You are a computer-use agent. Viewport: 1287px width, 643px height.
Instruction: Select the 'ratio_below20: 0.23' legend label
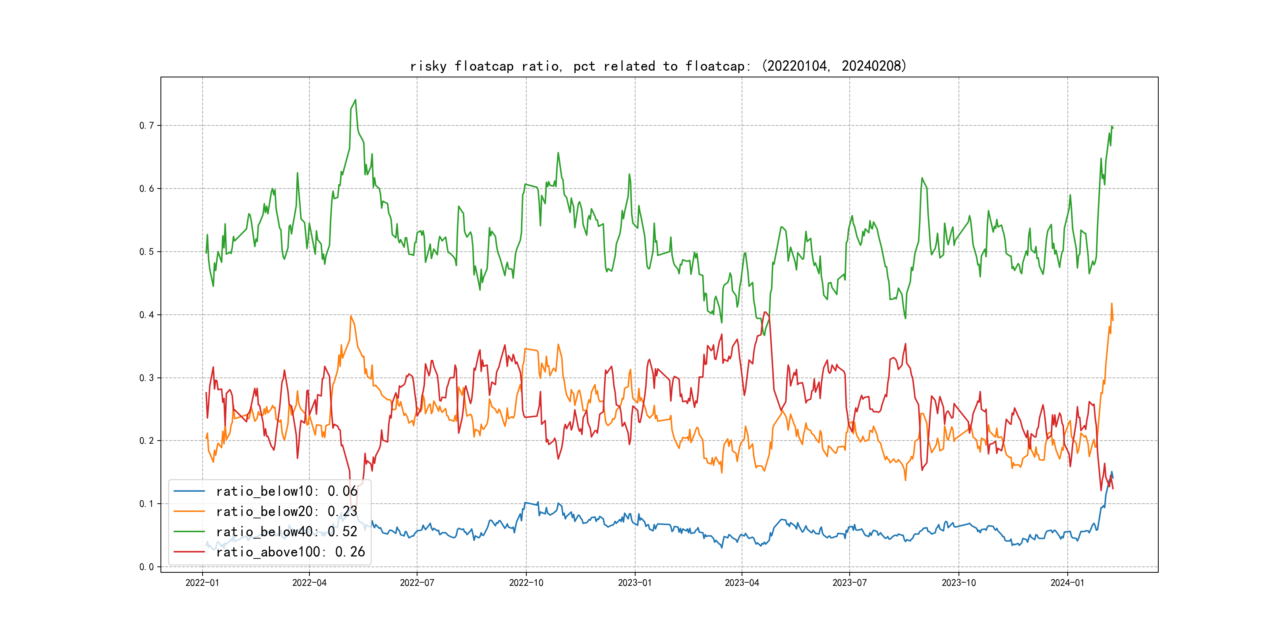286,511
